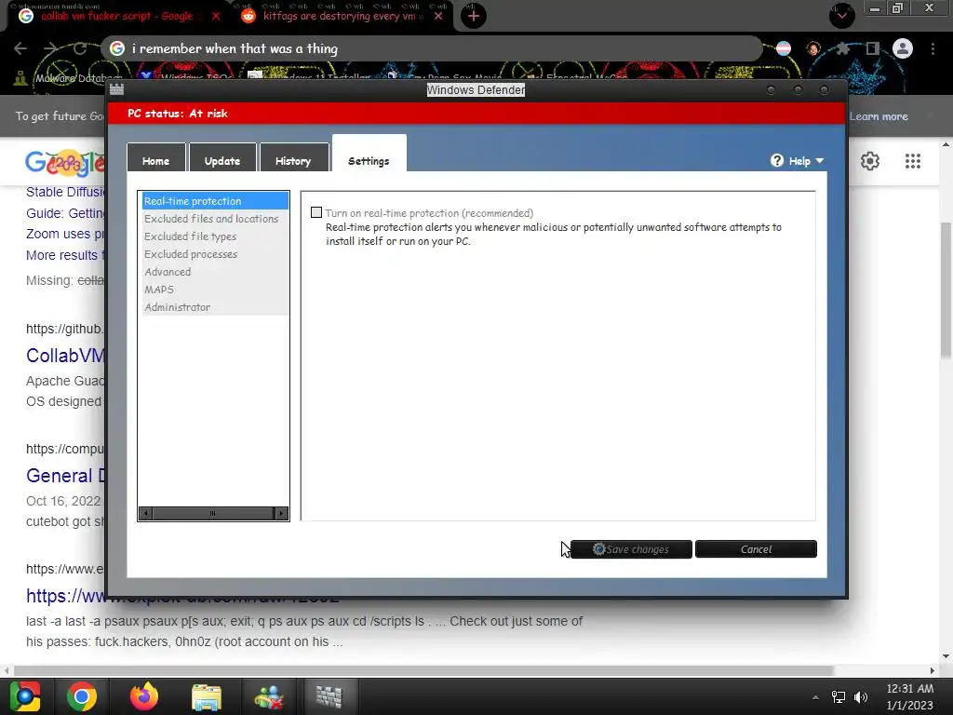
Task: Click the settings list horizontal scrollbar thumb
Action: coord(213,513)
